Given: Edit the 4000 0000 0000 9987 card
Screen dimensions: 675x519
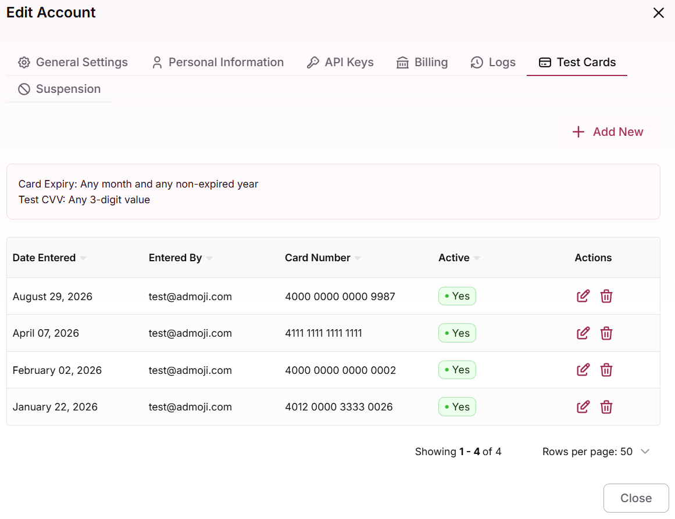Looking at the screenshot, I should coord(583,296).
